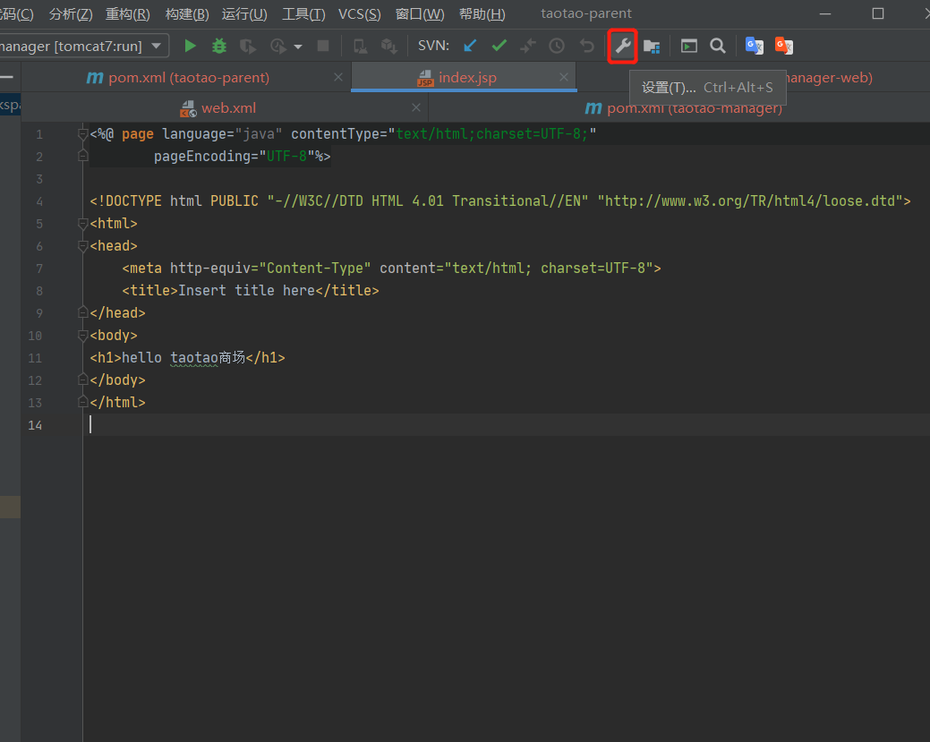The height and width of the screenshot is (742, 930).
Task: Maximize the IDE window
Action: tap(878, 13)
